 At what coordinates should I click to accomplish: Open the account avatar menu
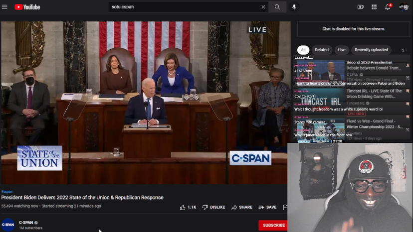pyautogui.click(x=403, y=7)
